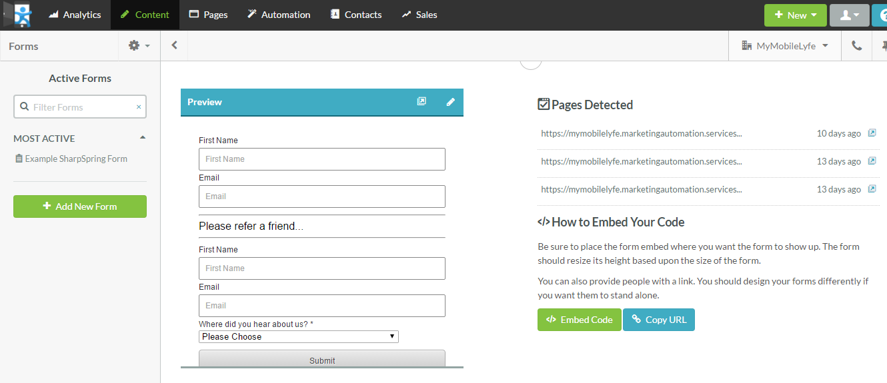Click the 10 days ago timestamp
Screen dimensions: 887x383
(x=839, y=133)
